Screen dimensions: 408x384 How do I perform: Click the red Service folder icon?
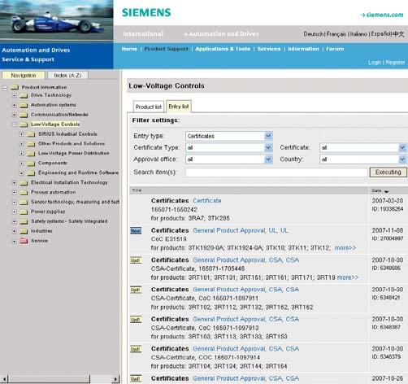(x=24, y=241)
